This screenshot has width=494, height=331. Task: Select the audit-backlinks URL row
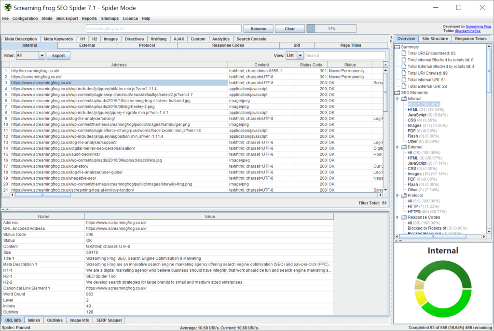[x=192, y=154]
